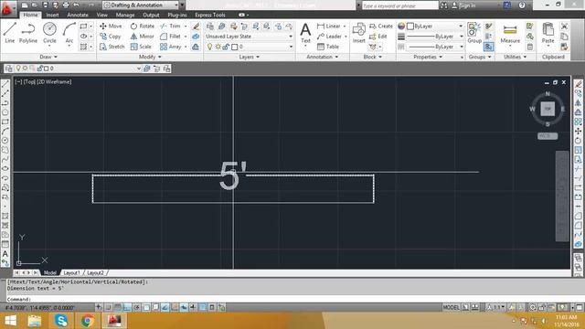Click the Insert block button
The height and width of the screenshot is (329, 585).
tap(358, 33)
